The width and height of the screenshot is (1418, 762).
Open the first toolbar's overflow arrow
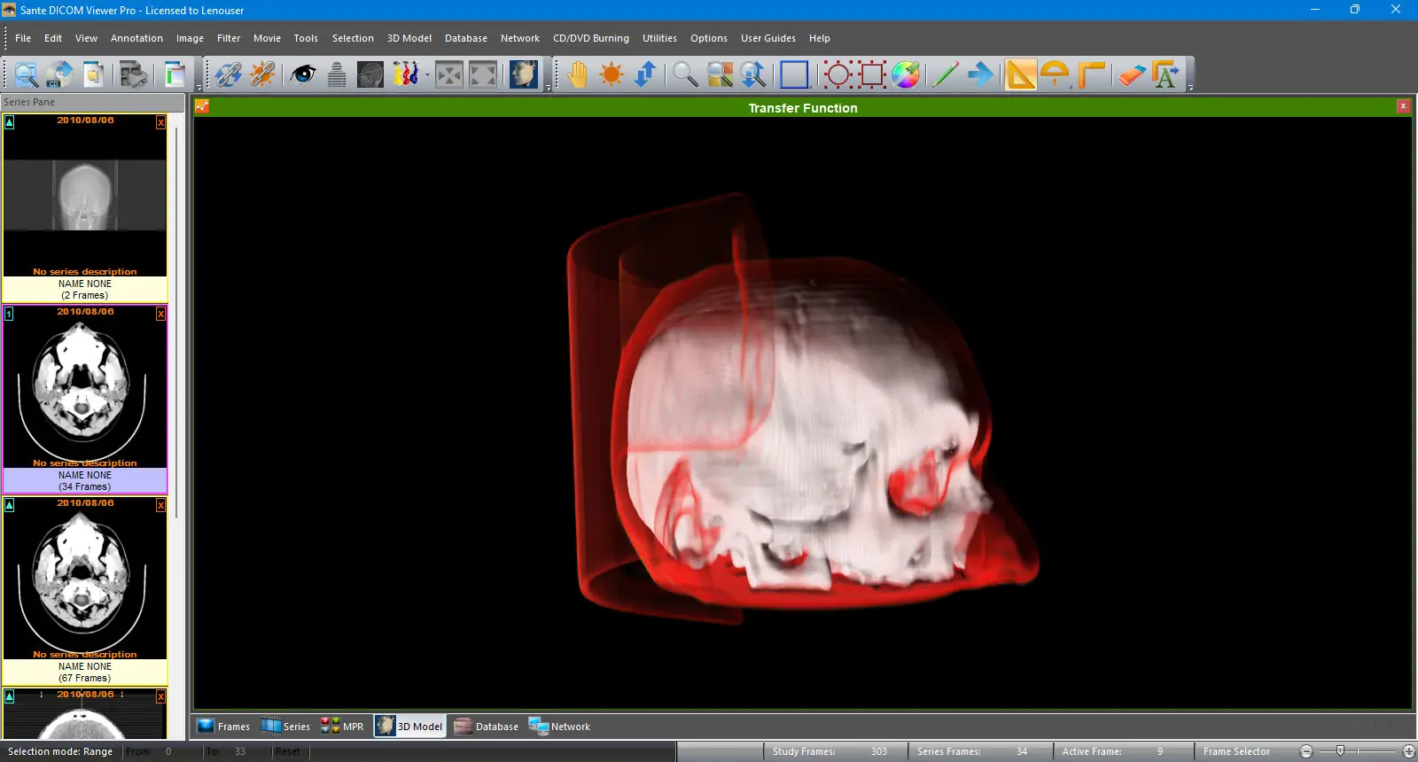click(x=199, y=88)
